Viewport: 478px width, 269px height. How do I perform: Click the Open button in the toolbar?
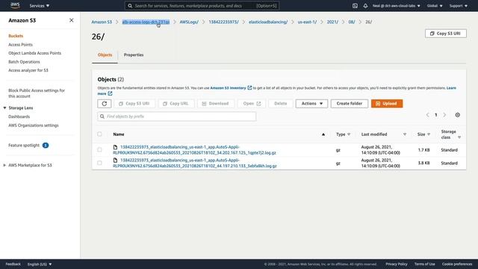[252, 104]
